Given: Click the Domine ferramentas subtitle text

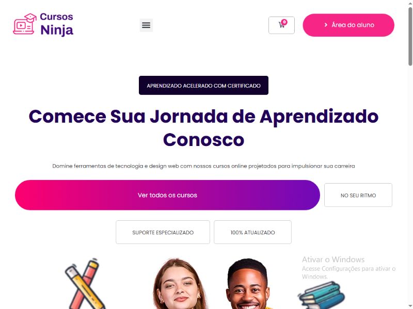Looking at the screenshot, I should coord(203,166).
